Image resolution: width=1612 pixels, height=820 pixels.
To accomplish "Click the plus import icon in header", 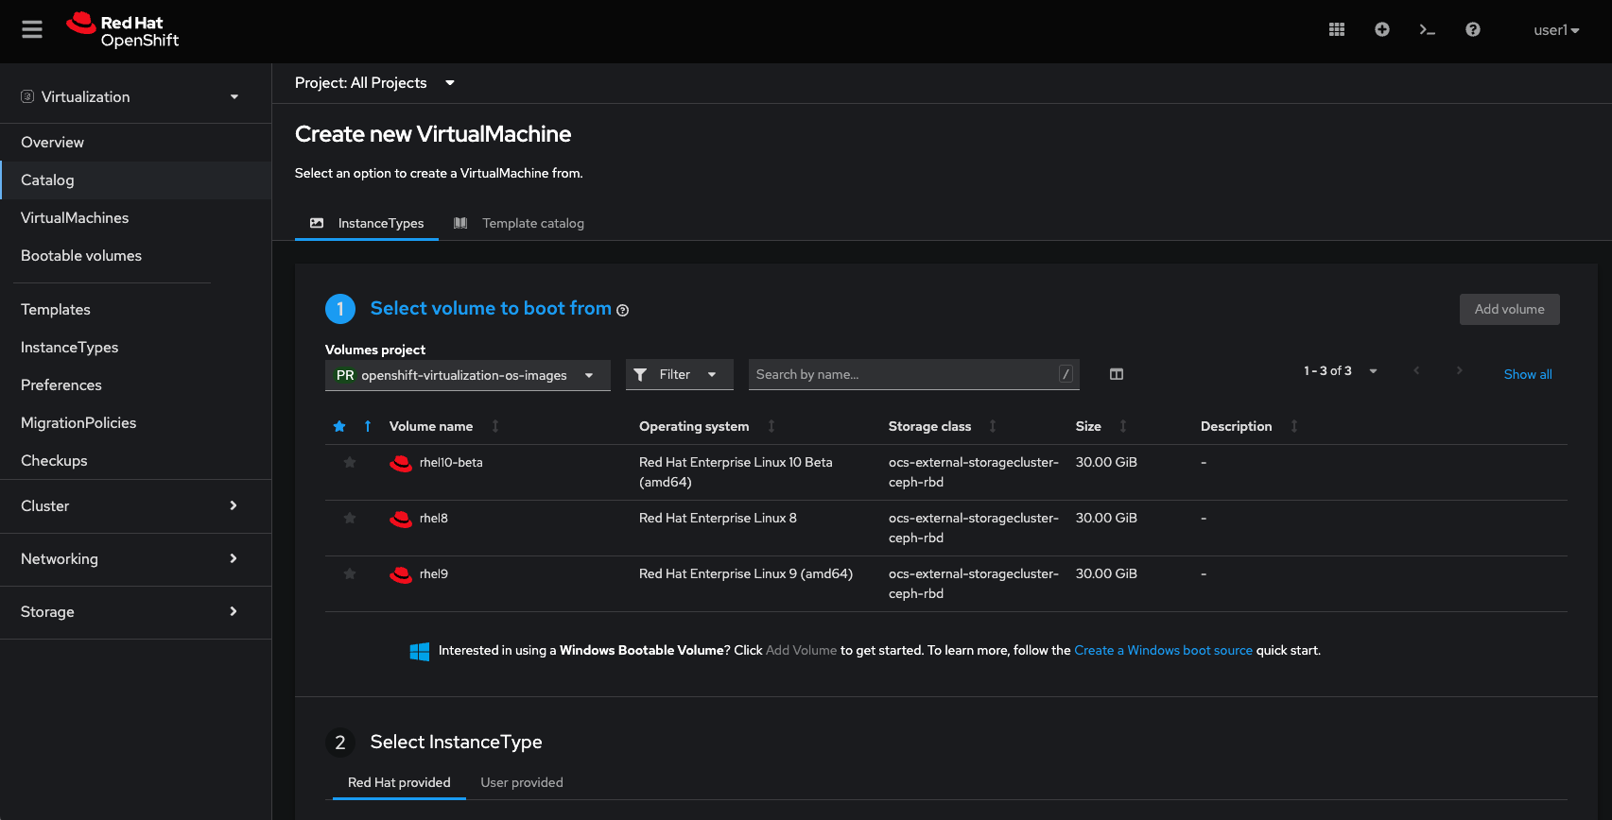I will (1381, 30).
